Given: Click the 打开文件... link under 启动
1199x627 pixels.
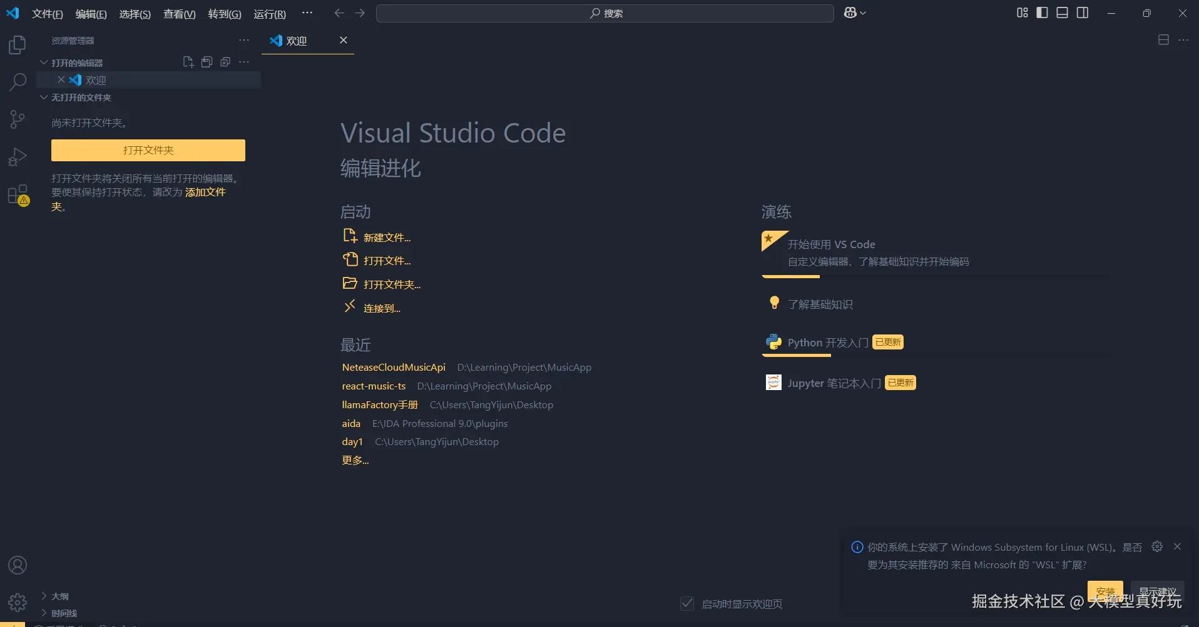Looking at the screenshot, I should point(377,260).
